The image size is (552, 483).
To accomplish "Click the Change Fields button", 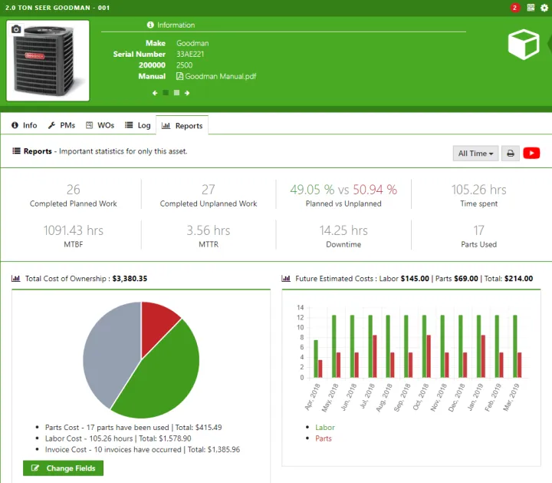I will 63,468.
